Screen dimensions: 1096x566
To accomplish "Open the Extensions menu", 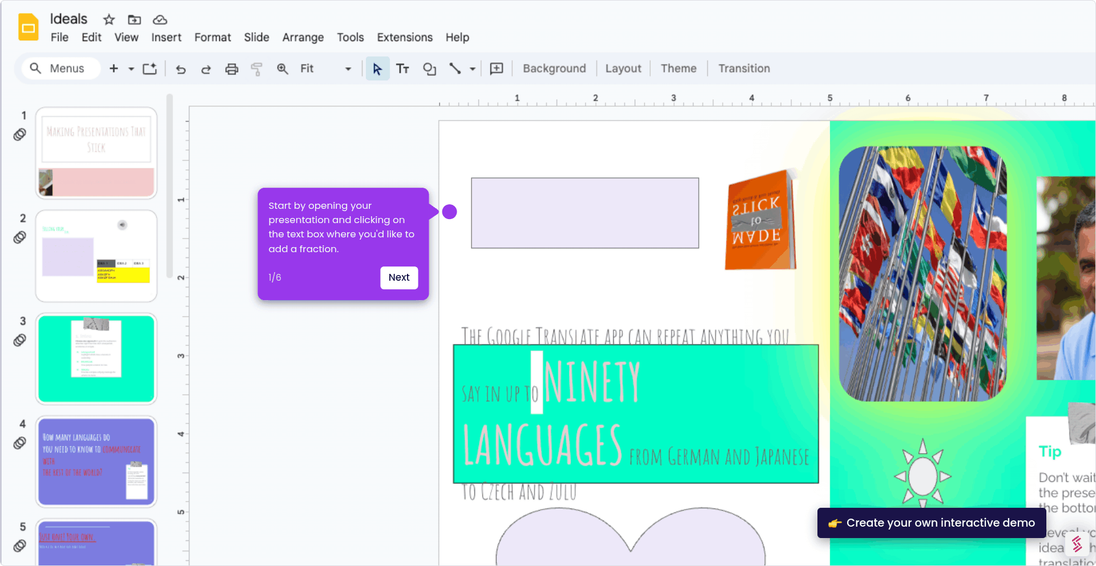I will (405, 37).
